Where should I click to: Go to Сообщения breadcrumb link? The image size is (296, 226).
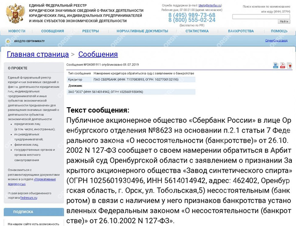98,54
